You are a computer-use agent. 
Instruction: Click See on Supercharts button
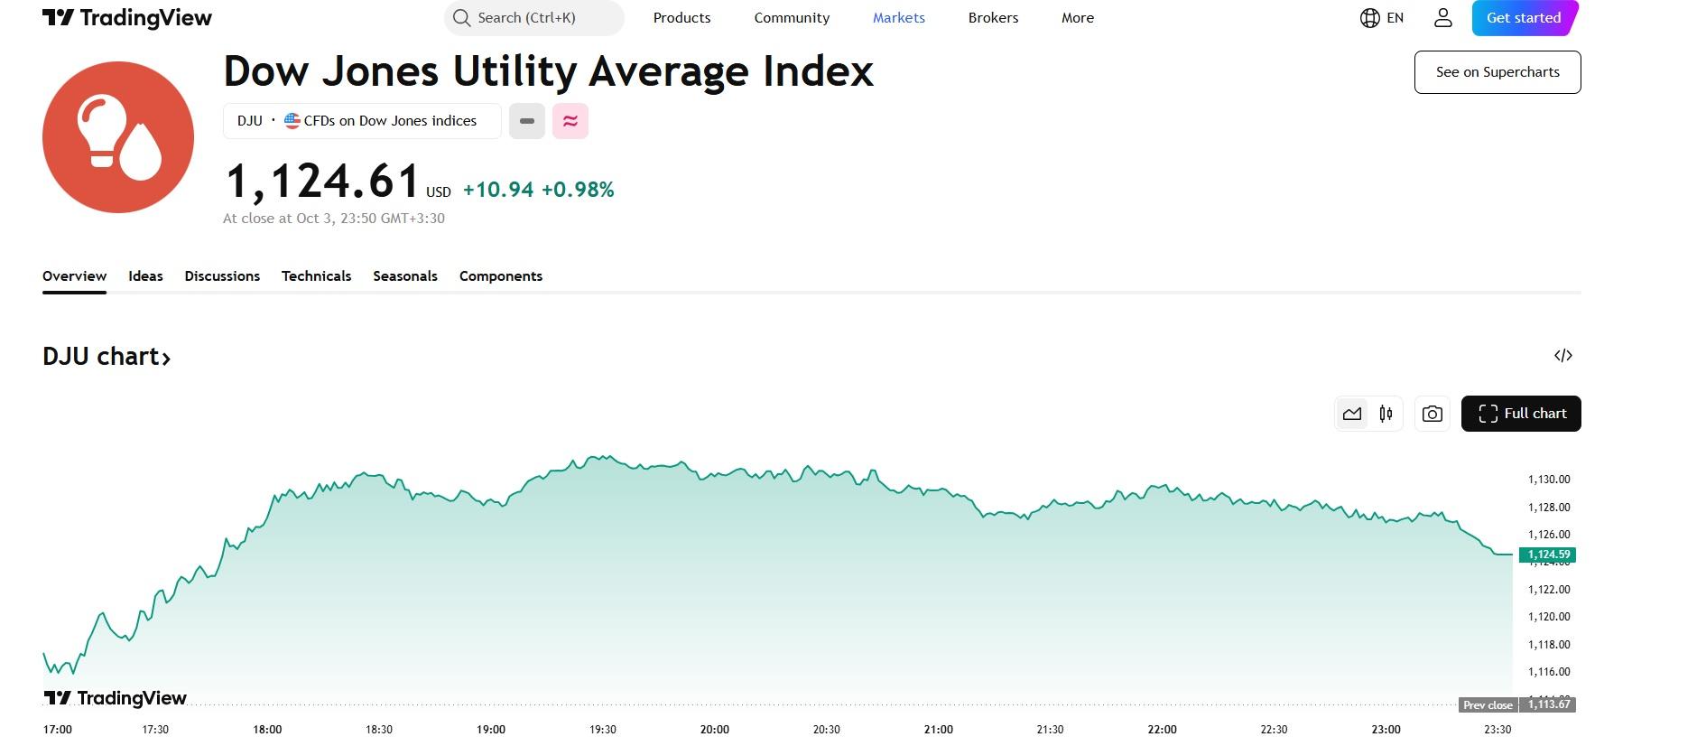tap(1497, 72)
